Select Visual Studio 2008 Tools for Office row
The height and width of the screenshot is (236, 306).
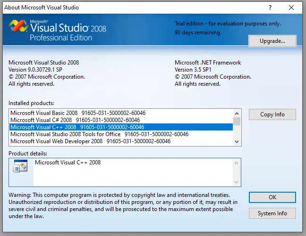[x=121, y=134]
